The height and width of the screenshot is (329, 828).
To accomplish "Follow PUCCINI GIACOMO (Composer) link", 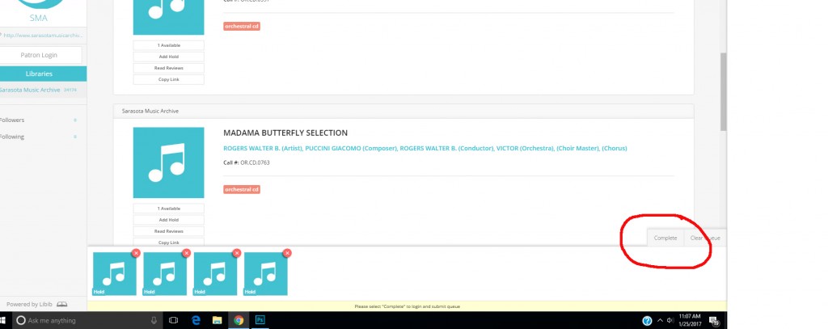I will click(351, 149).
